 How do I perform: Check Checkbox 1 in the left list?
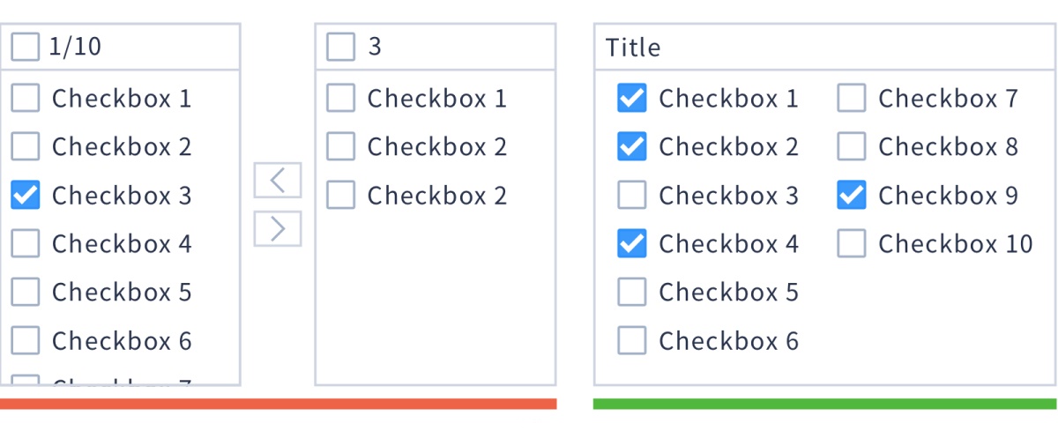pos(26,98)
